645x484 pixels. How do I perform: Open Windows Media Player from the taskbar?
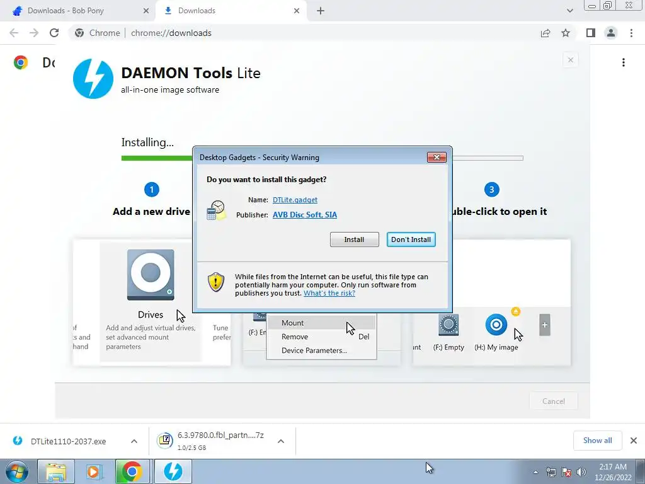[94, 471]
